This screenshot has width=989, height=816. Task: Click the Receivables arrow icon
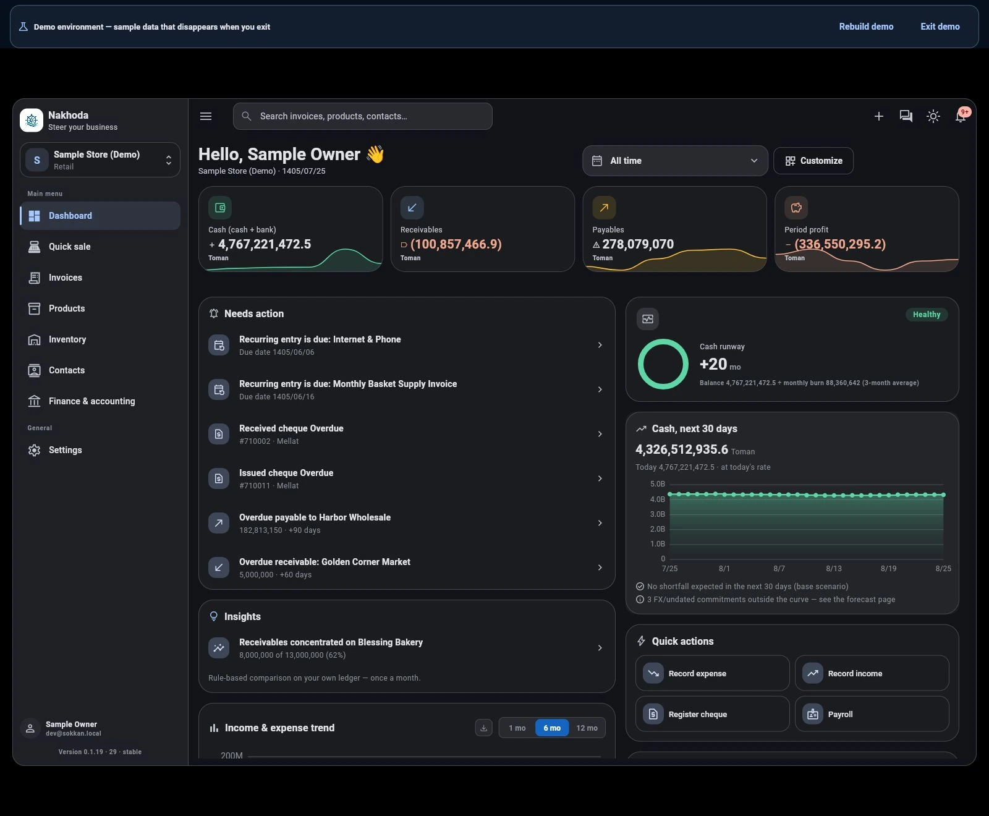[x=412, y=208]
